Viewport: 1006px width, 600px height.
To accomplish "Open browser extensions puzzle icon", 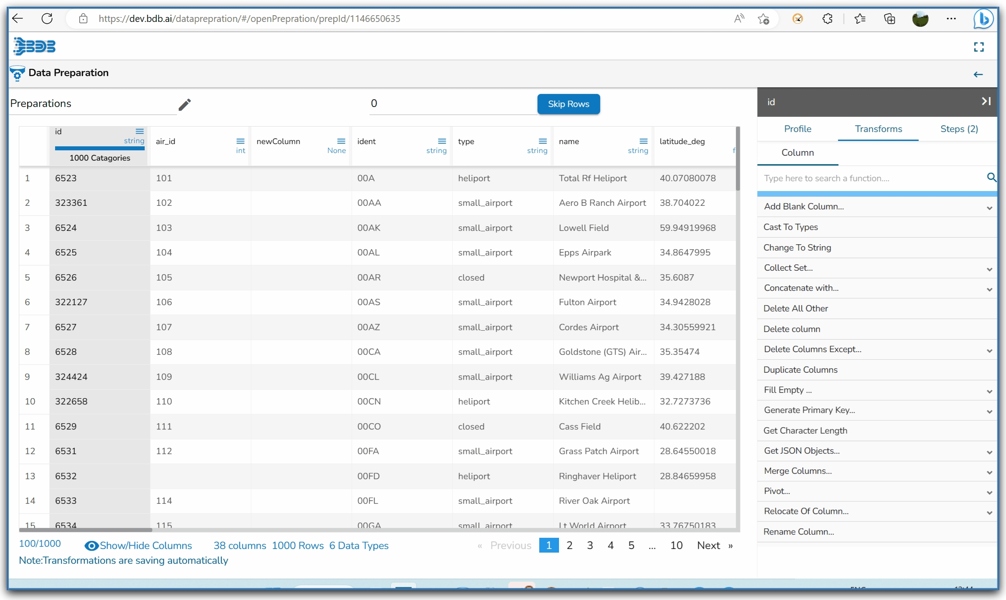I will tap(827, 19).
